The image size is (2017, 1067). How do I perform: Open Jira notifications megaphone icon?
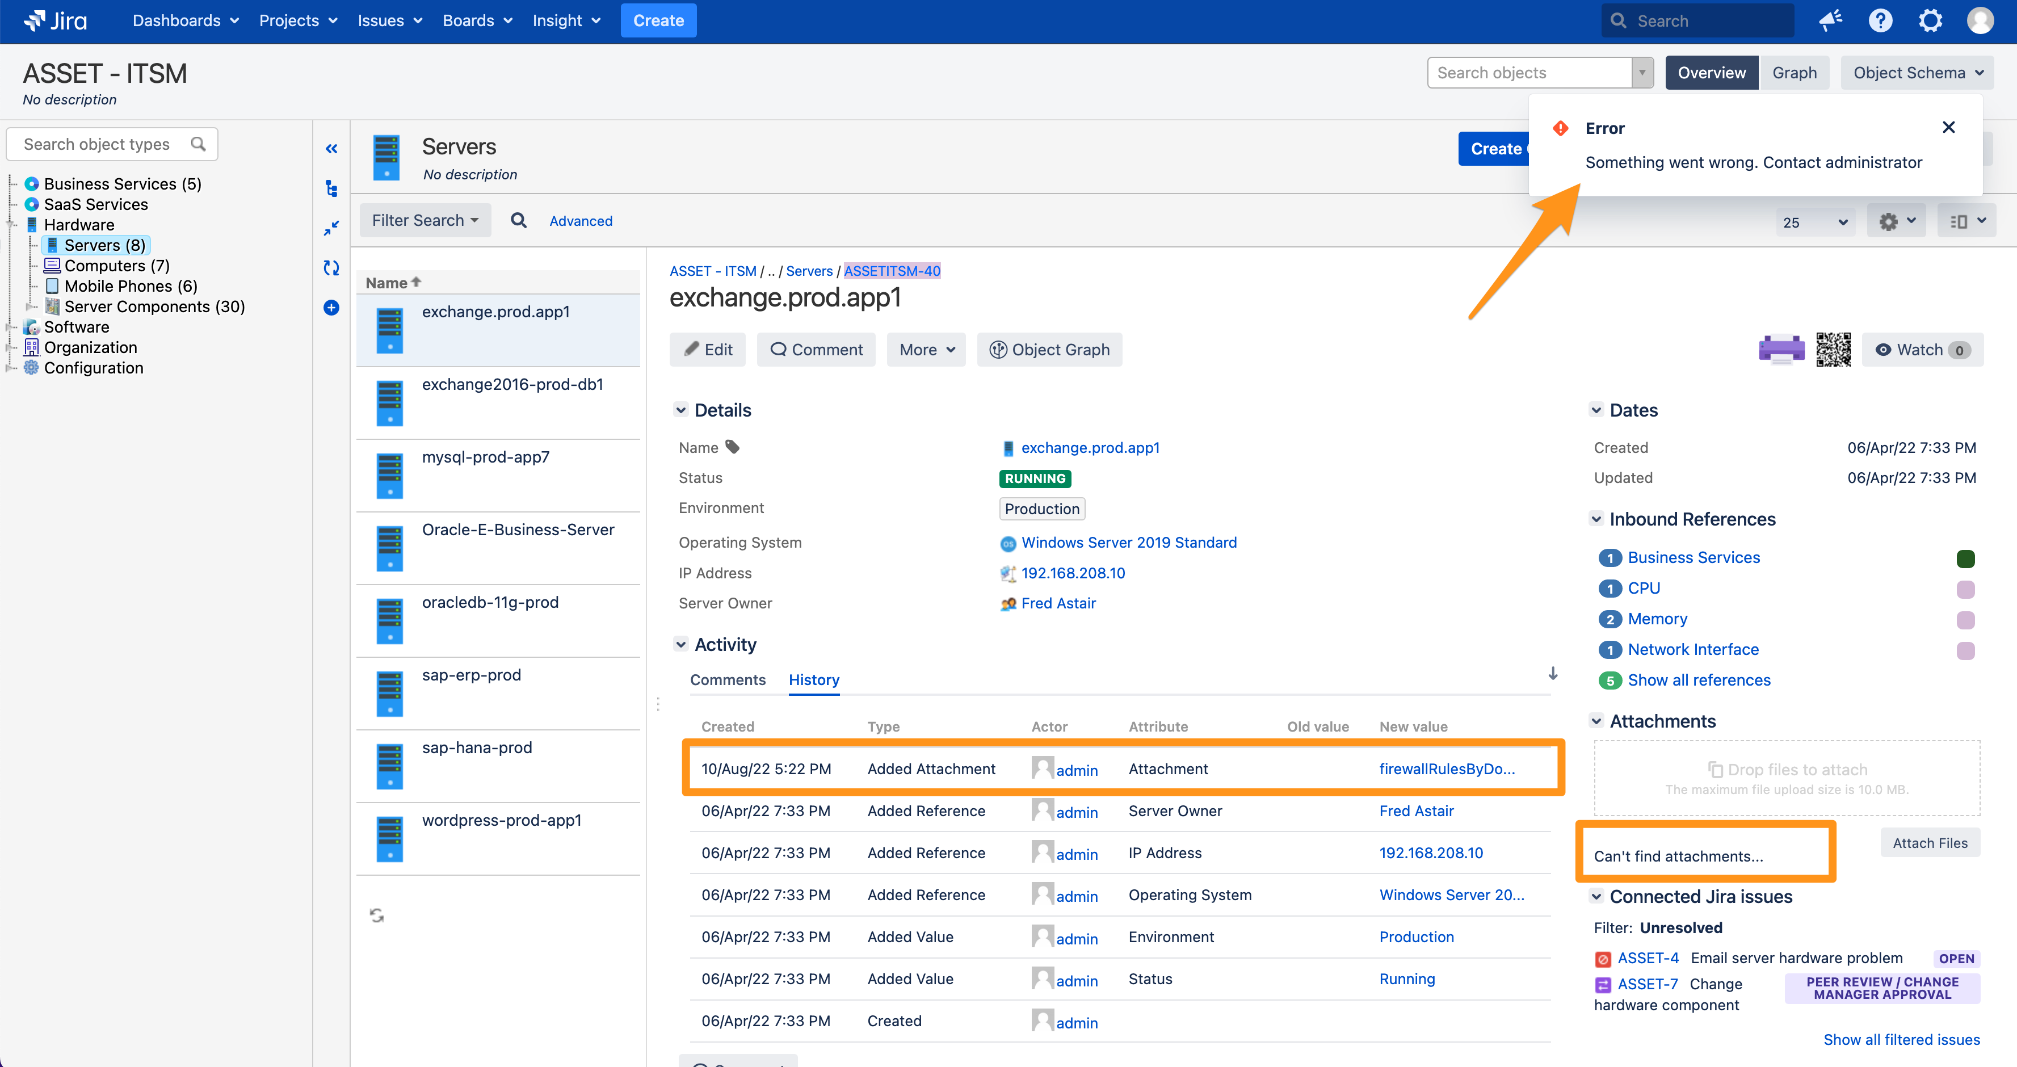(1830, 21)
